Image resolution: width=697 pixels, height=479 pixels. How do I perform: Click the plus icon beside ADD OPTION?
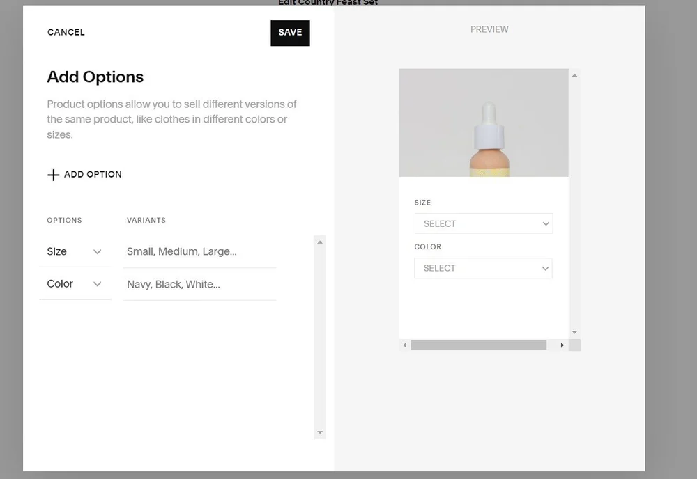coord(53,175)
